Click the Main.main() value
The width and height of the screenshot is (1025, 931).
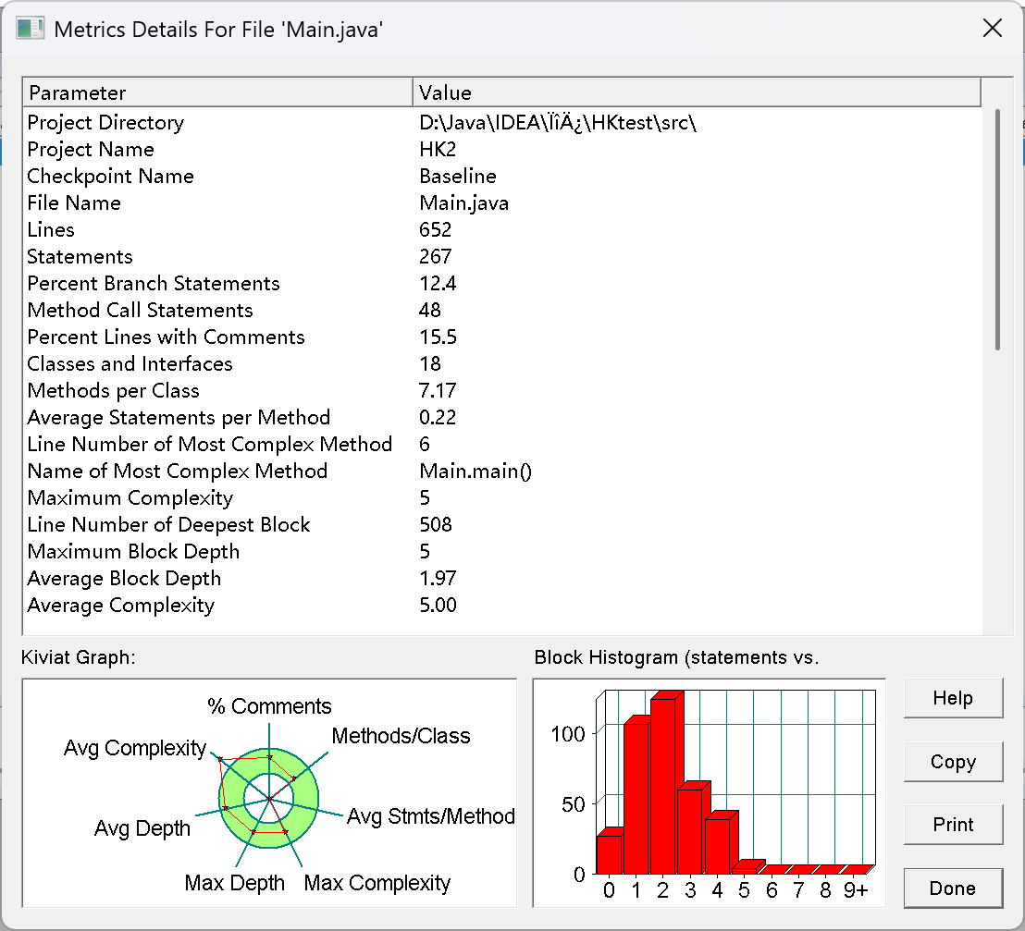point(475,472)
